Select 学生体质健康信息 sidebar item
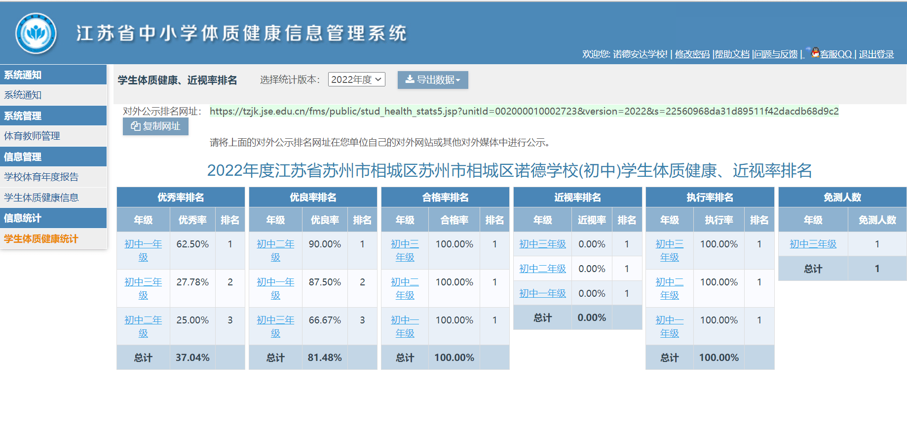The height and width of the screenshot is (435, 907). click(53, 198)
